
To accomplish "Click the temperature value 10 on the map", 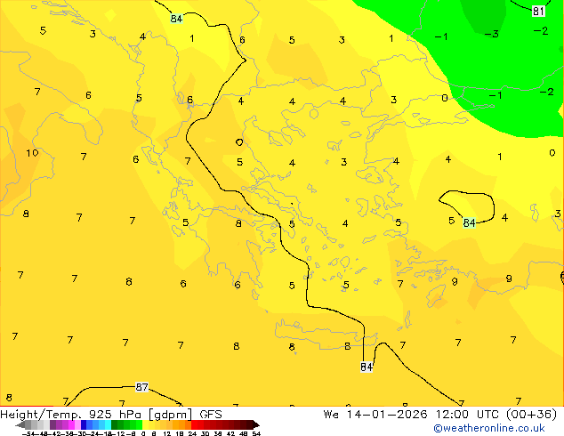I will point(32,153).
